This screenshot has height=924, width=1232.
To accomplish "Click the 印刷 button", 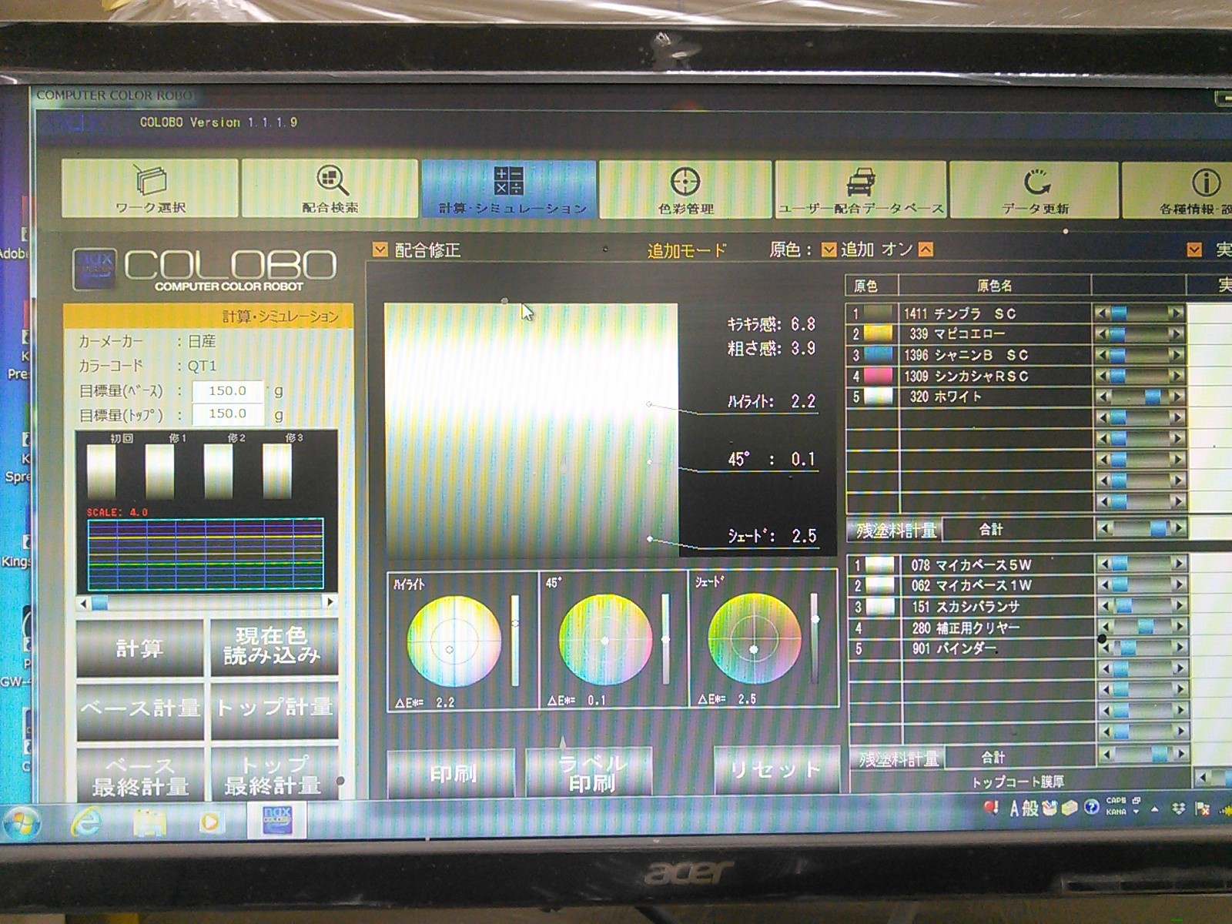I will tap(451, 773).
